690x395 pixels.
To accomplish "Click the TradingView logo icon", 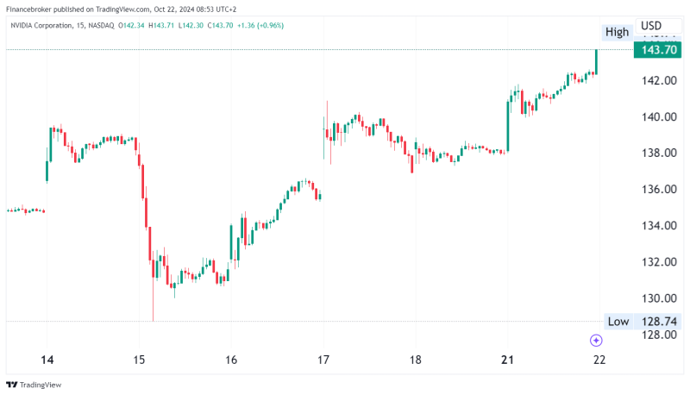I will 12,386.
